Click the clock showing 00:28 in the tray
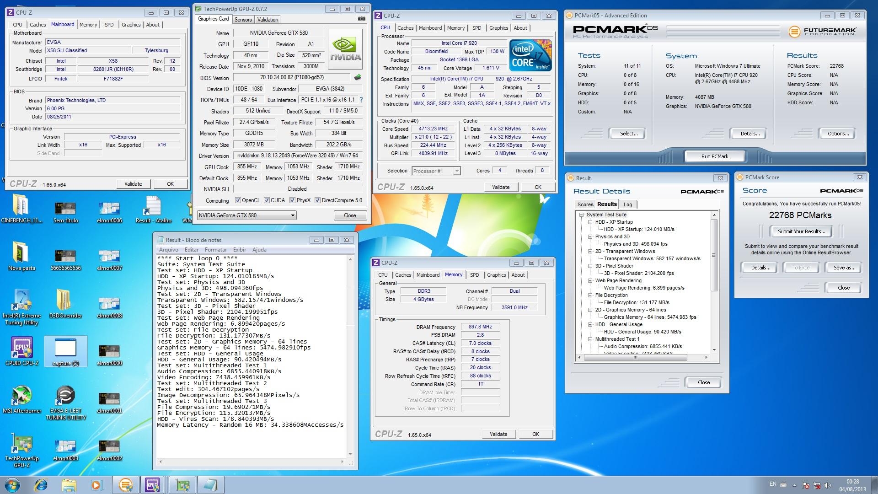 pyautogui.click(x=852, y=485)
